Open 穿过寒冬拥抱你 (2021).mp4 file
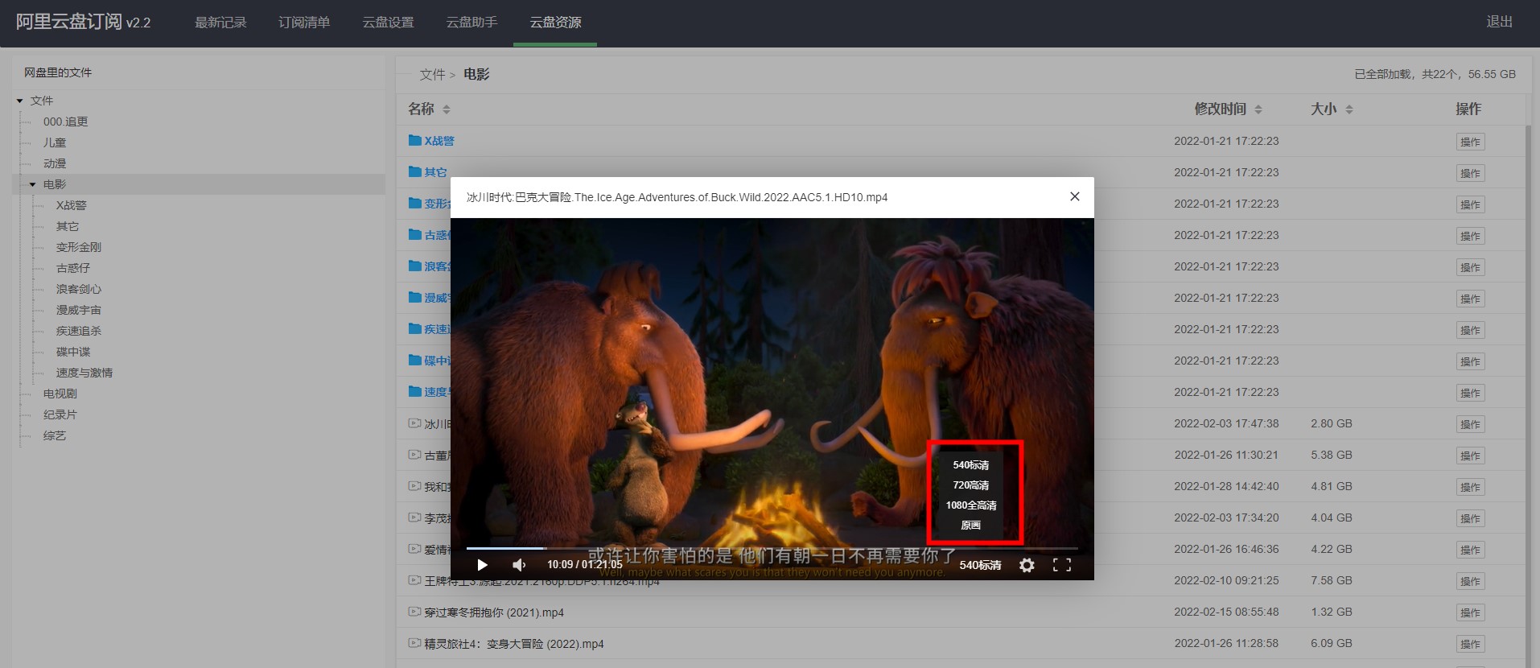This screenshot has height=668, width=1540. pyautogui.click(x=494, y=612)
